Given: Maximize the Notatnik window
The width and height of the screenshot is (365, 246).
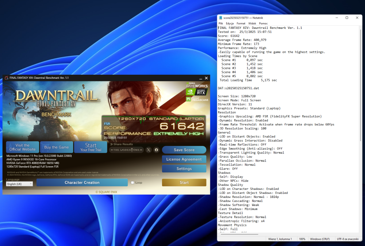Looking at the screenshot, I should pos(347,17).
